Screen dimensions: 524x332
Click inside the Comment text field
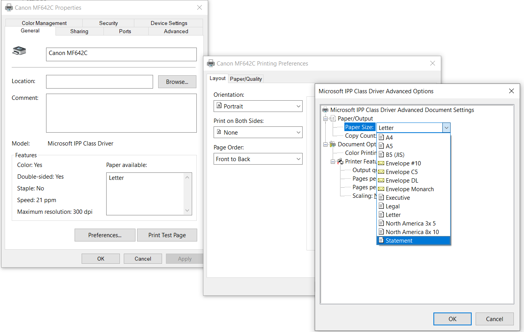pos(121,113)
